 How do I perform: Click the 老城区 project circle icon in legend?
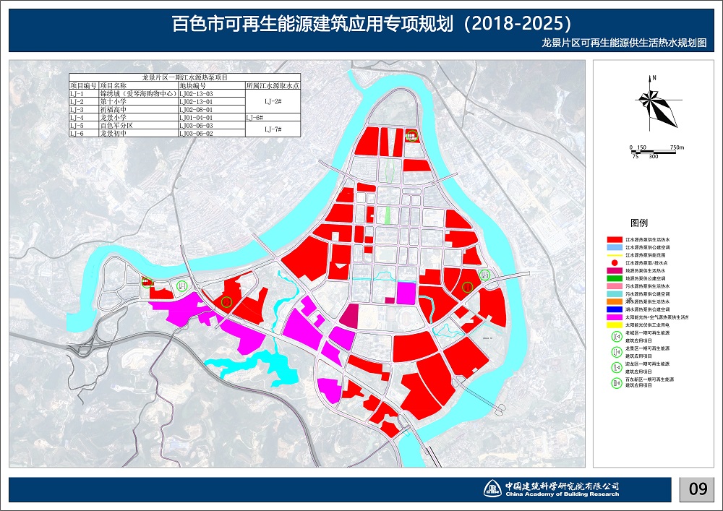pyautogui.click(x=617, y=338)
